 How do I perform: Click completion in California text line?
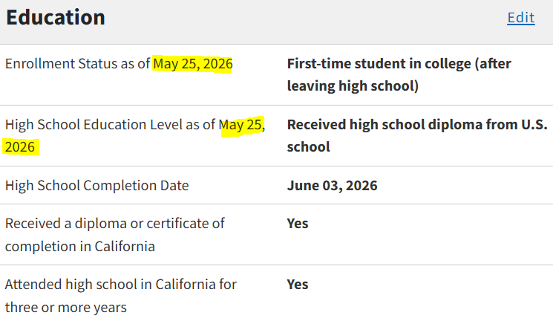(80, 247)
